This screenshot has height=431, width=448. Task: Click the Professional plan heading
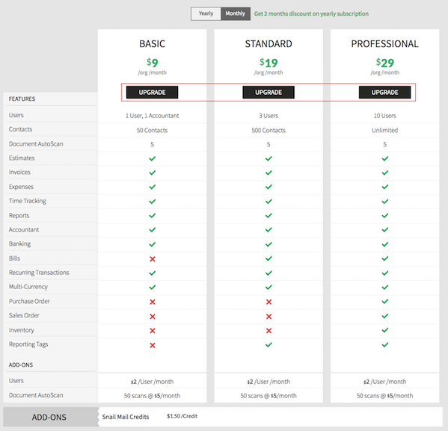click(x=384, y=43)
